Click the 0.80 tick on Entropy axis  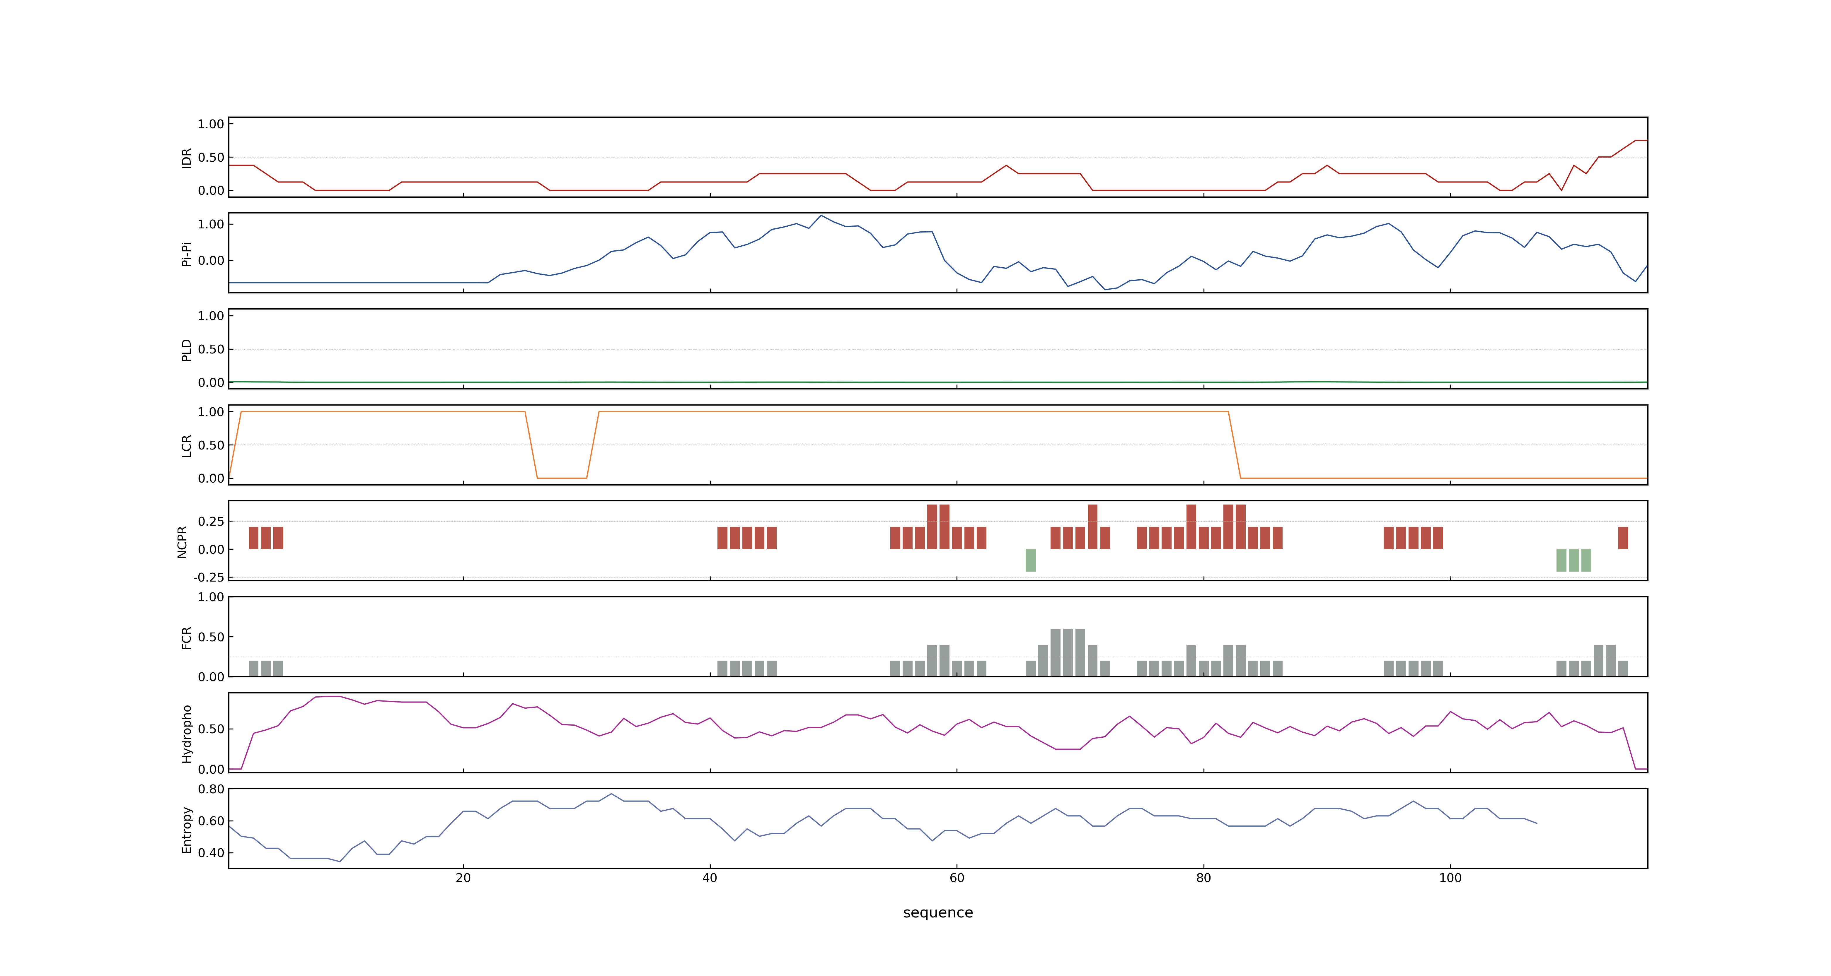(x=211, y=789)
